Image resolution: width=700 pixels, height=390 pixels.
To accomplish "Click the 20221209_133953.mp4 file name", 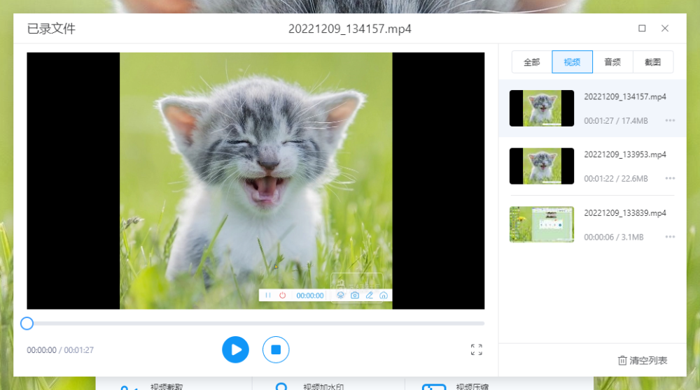I will (x=624, y=154).
